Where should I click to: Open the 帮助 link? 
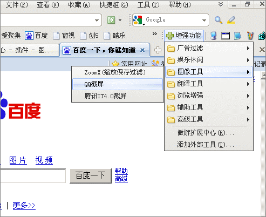tap(121, 171)
